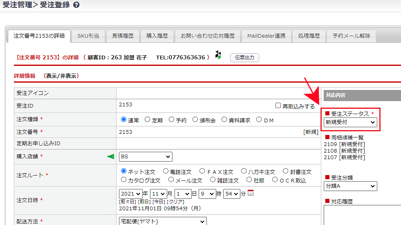Image resolution: width=401 pixels, height=225 pixels.
Task: Select the 定期 order type radio
Action: point(147,119)
